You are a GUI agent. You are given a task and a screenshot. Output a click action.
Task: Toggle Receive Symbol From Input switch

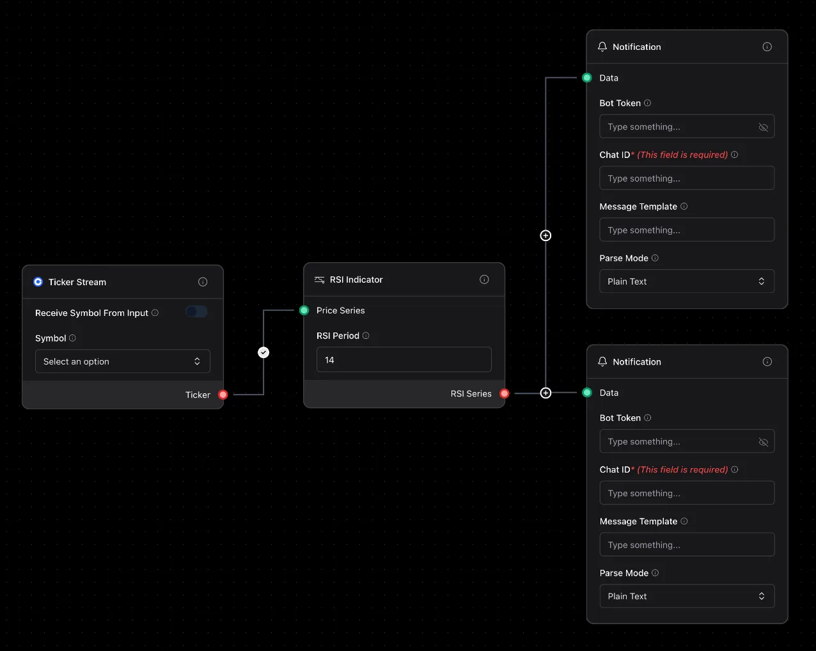coord(196,312)
